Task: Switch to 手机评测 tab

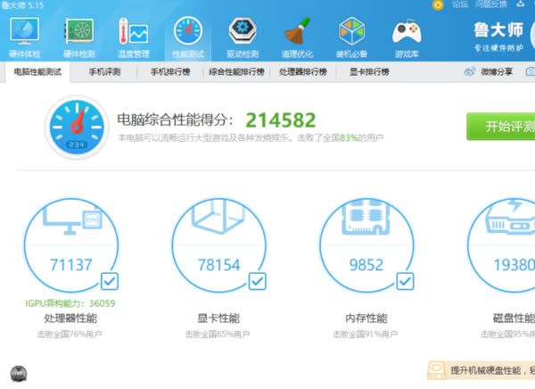Action: [x=106, y=71]
